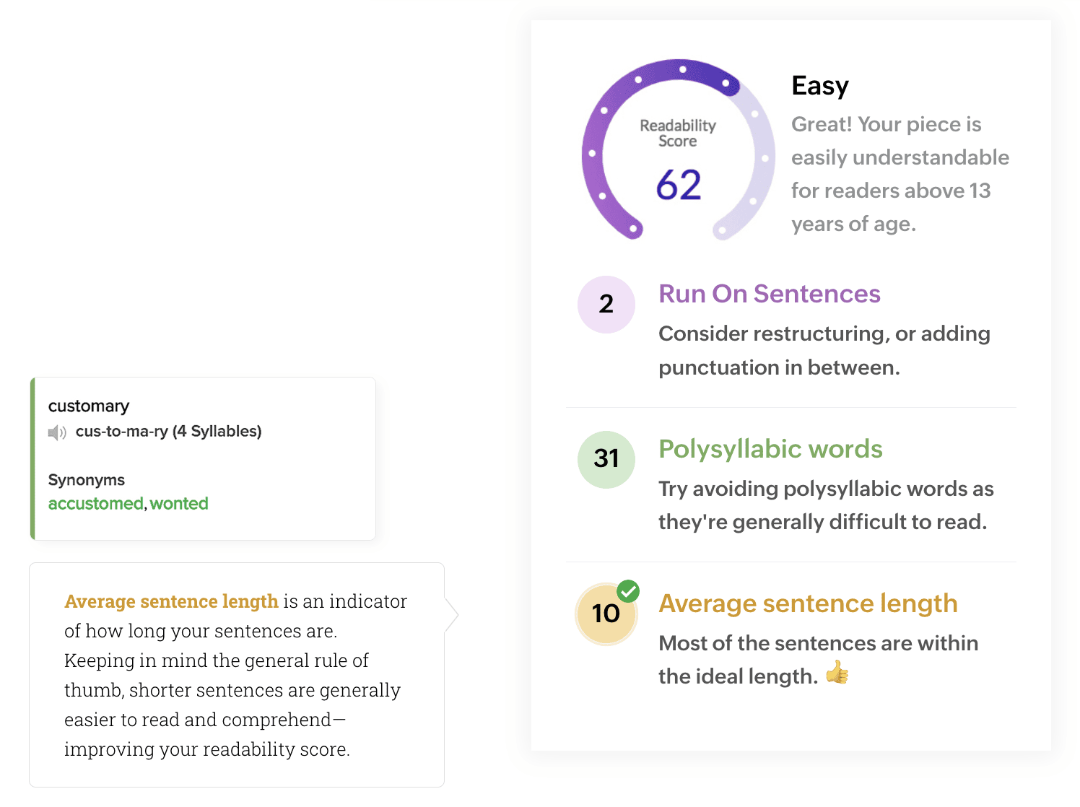
Task: Click the 'Synonyms' label
Action: pos(86,480)
